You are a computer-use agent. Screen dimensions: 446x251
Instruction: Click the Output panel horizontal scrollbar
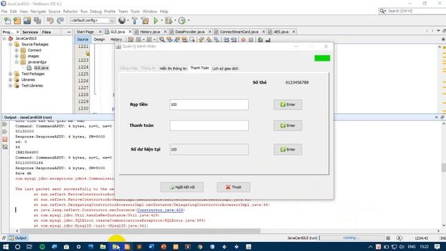click(x=140, y=231)
